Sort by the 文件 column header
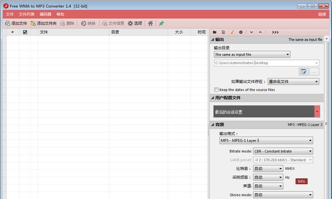 pyautogui.click(x=74, y=32)
